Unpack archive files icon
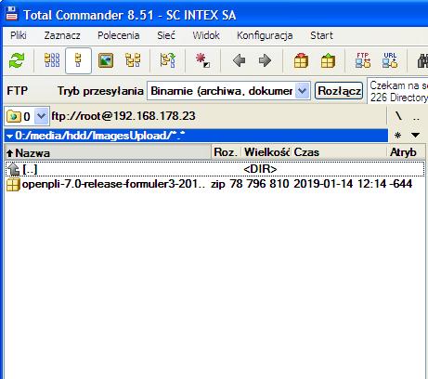 click(x=328, y=60)
